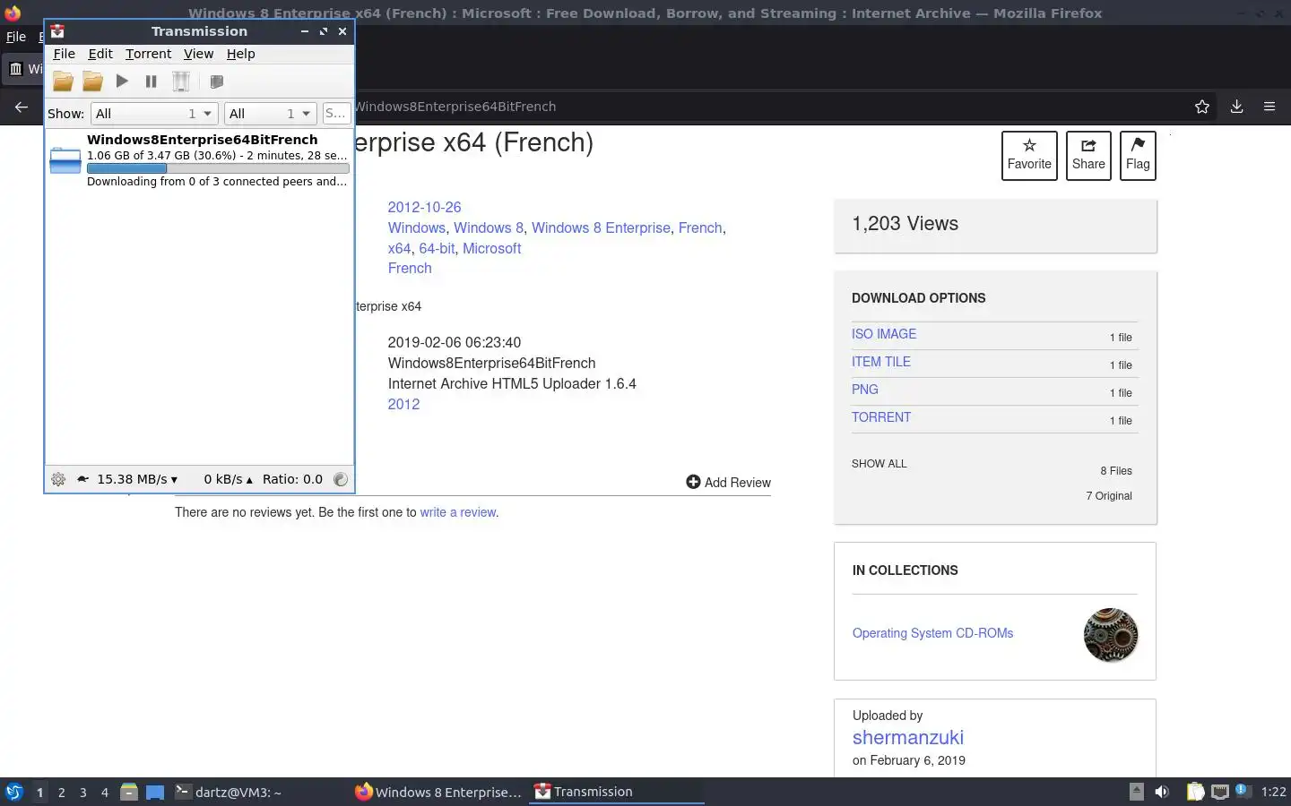Open Firefox downloads panel

1236,107
